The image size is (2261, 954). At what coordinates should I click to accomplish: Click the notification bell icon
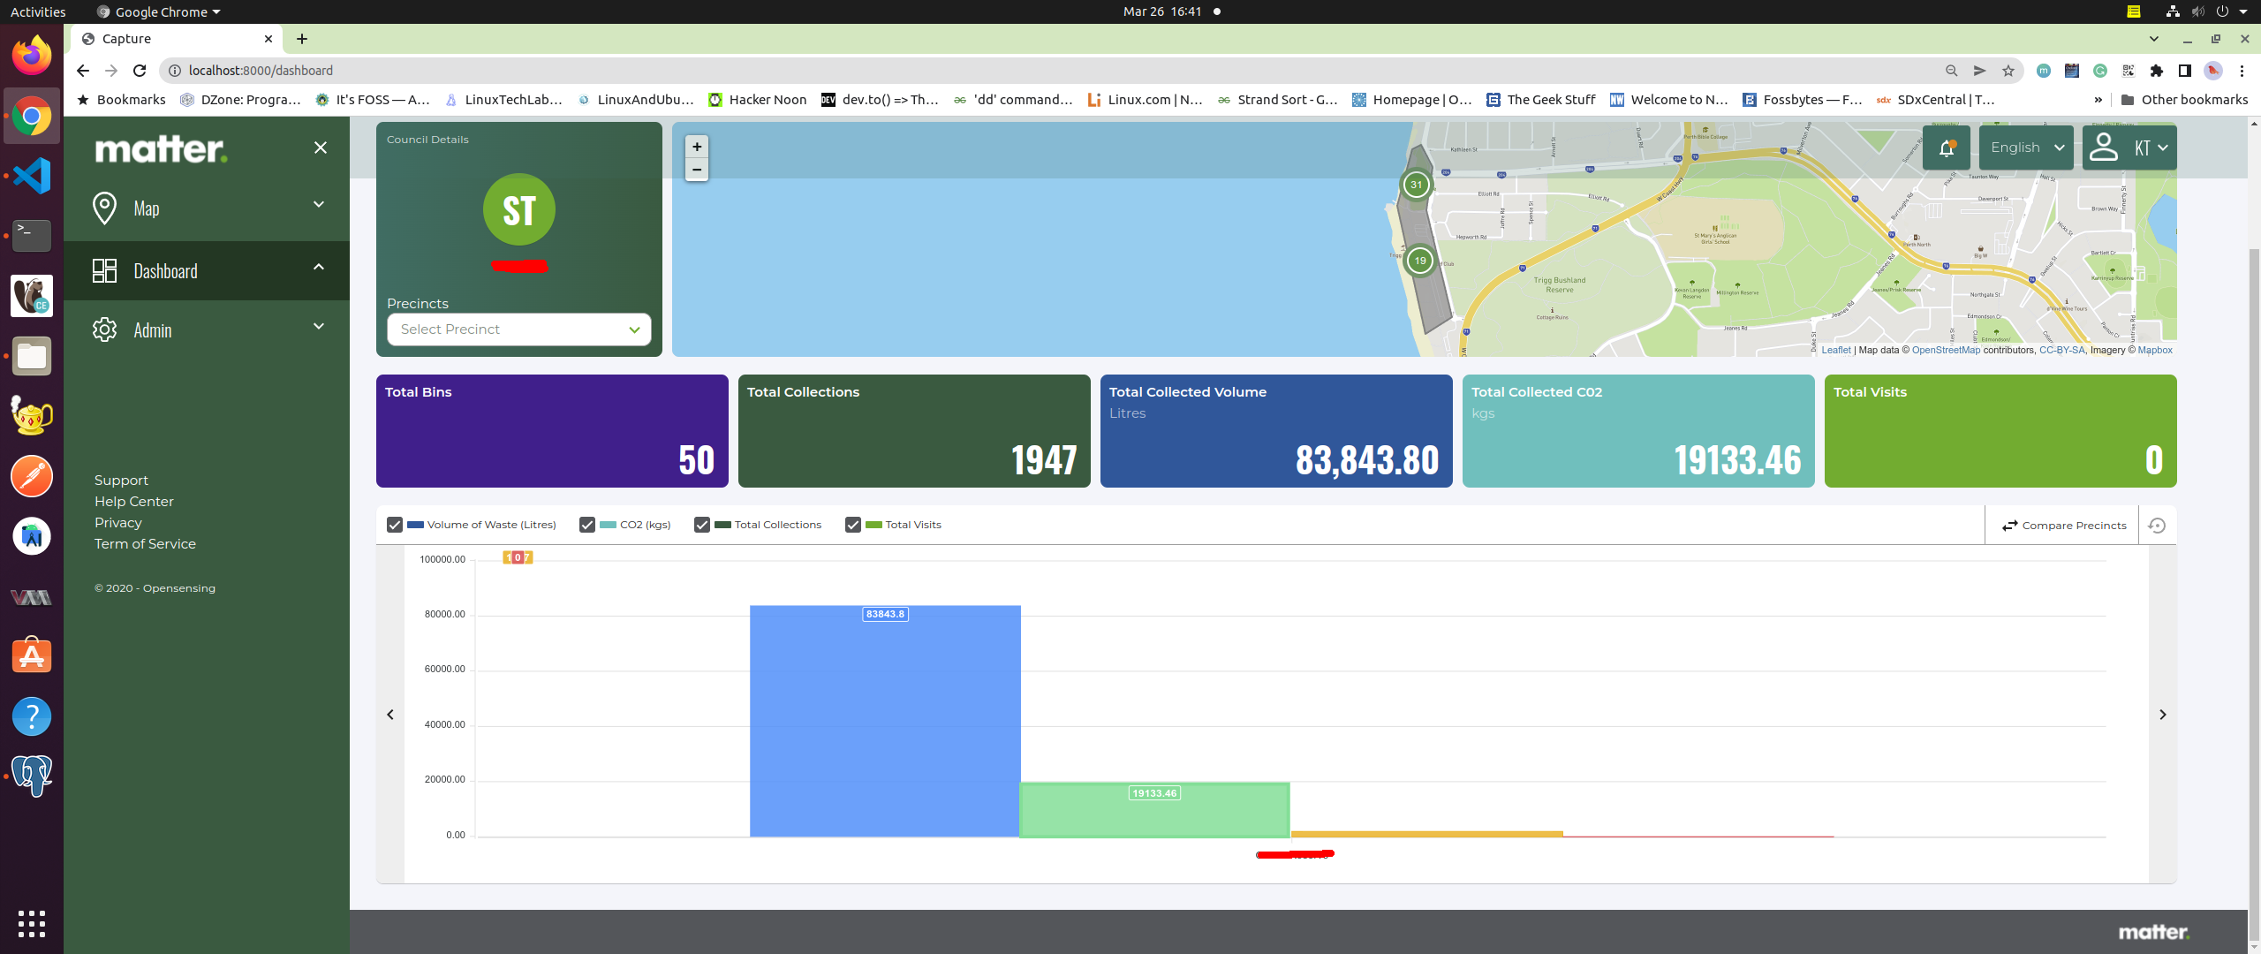1946,148
